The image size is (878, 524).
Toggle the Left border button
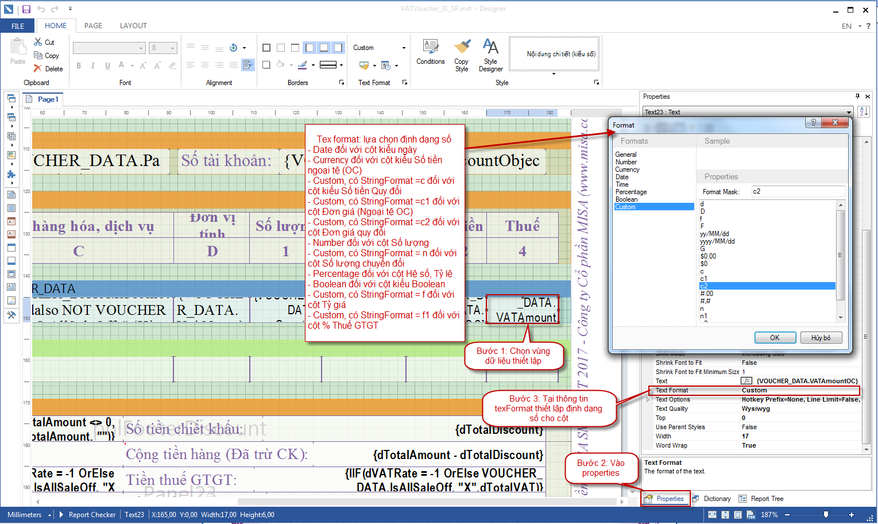310,48
